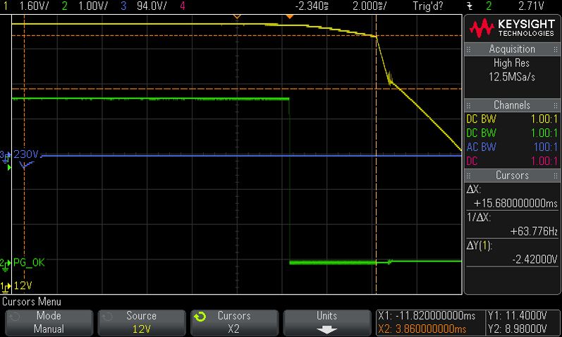Click the ΔY(1) value -2.42000V
The image size is (562, 337).
coord(534,259)
